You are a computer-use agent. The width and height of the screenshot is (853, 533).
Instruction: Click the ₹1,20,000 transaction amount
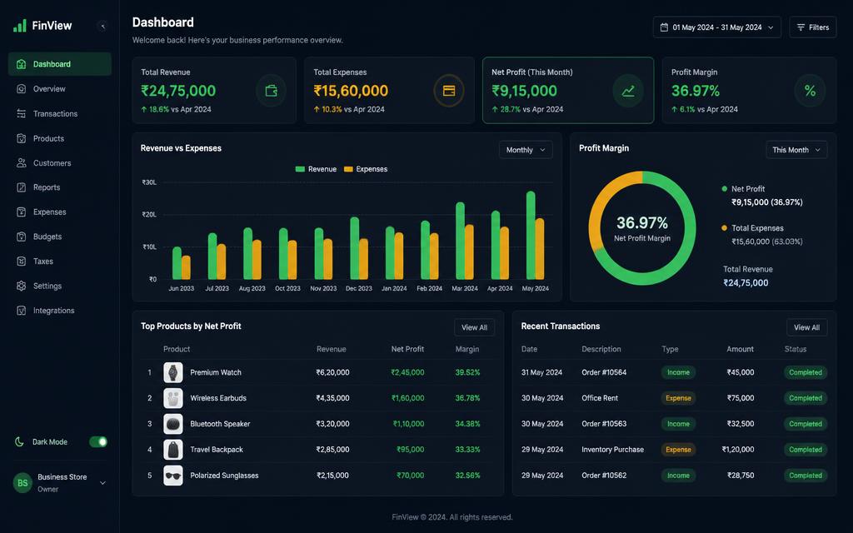(x=738, y=450)
